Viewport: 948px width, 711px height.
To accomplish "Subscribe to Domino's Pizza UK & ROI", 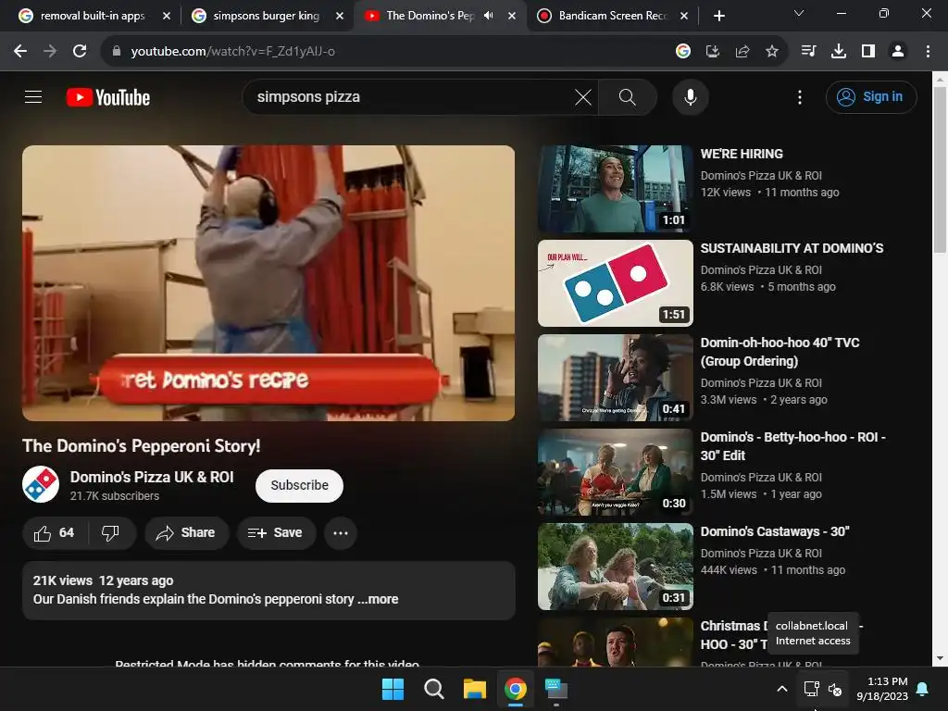I will (299, 485).
